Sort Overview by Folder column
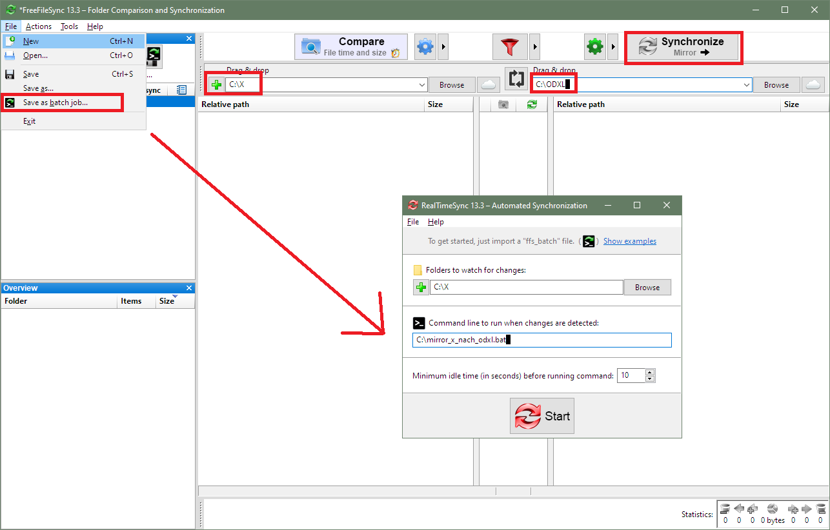The image size is (830, 530). tap(59, 301)
